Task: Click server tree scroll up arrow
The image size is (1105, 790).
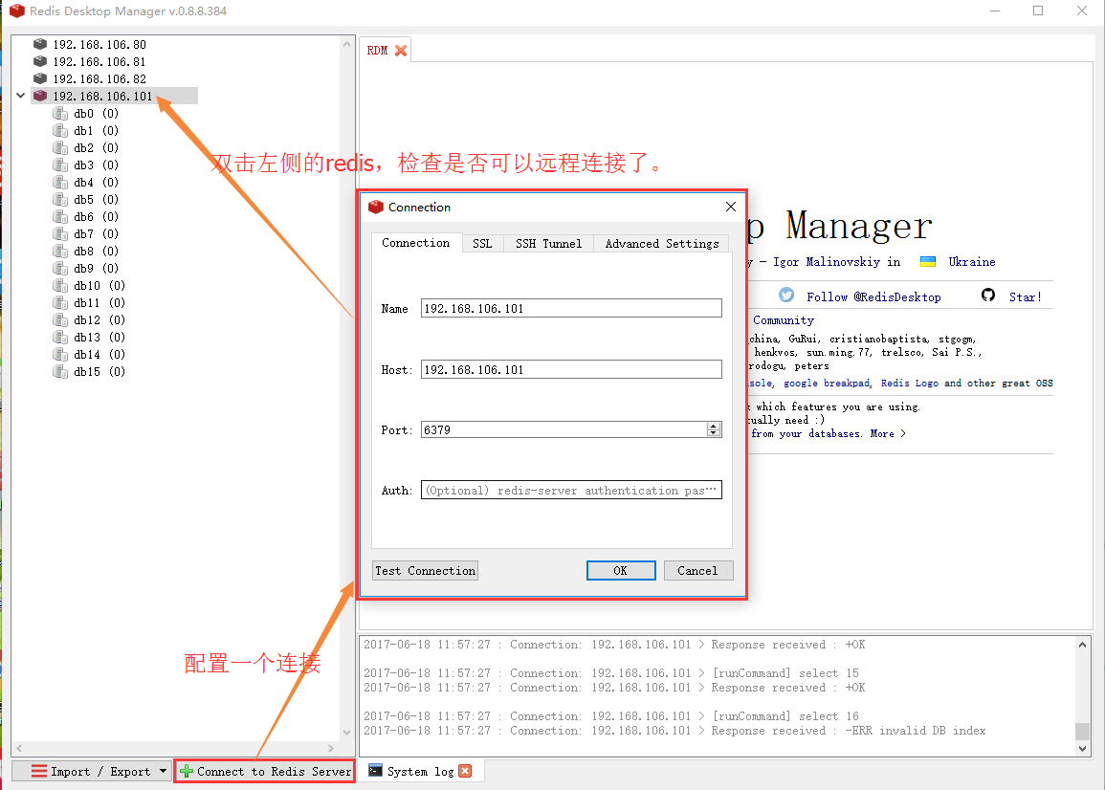Action: (346, 44)
